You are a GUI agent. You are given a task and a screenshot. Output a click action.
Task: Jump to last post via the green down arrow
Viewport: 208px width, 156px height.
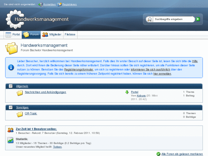click(x=127, y=92)
